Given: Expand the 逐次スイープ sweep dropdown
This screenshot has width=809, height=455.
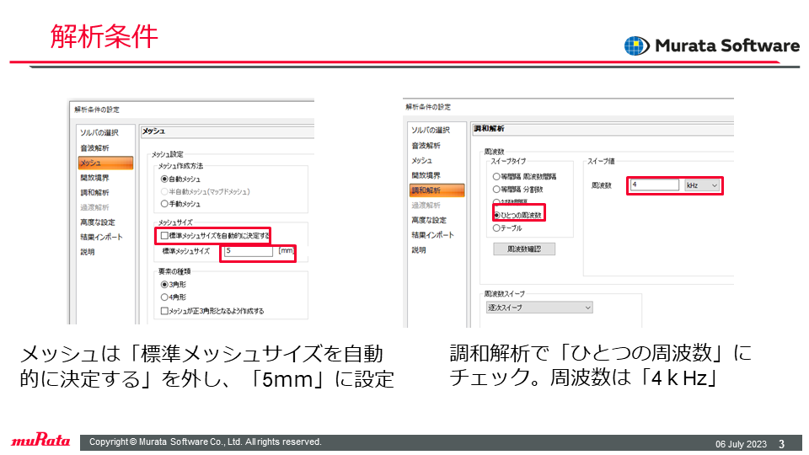Looking at the screenshot, I should click(x=539, y=308).
